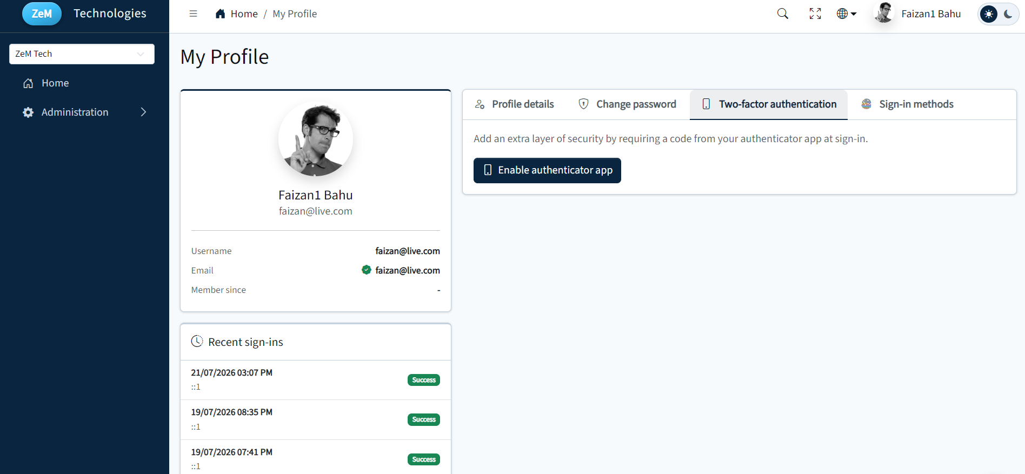The image size is (1025, 474).
Task: Click the Sign-in methods fingerprint icon
Action: pyautogui.click(x=866, y=104)
